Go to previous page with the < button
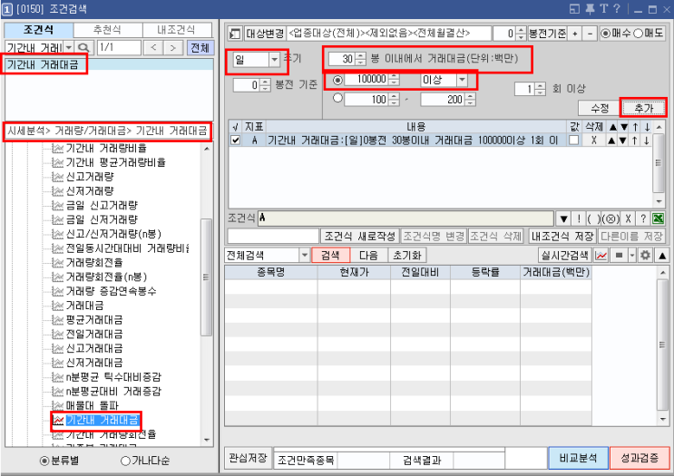Viewport: 674px width, 476px height. (154, 48)
